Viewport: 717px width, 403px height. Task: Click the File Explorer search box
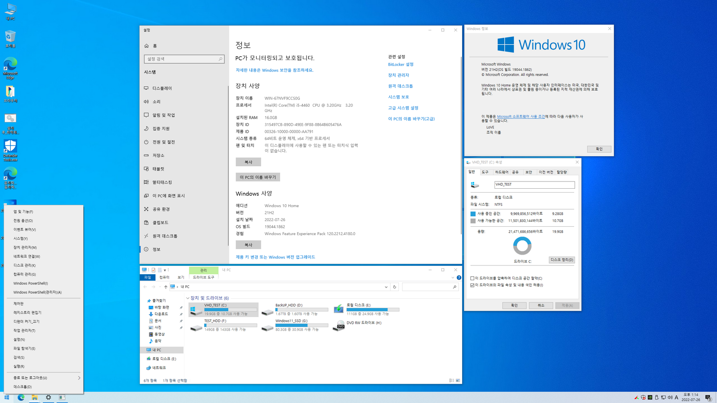click(430, 287)
